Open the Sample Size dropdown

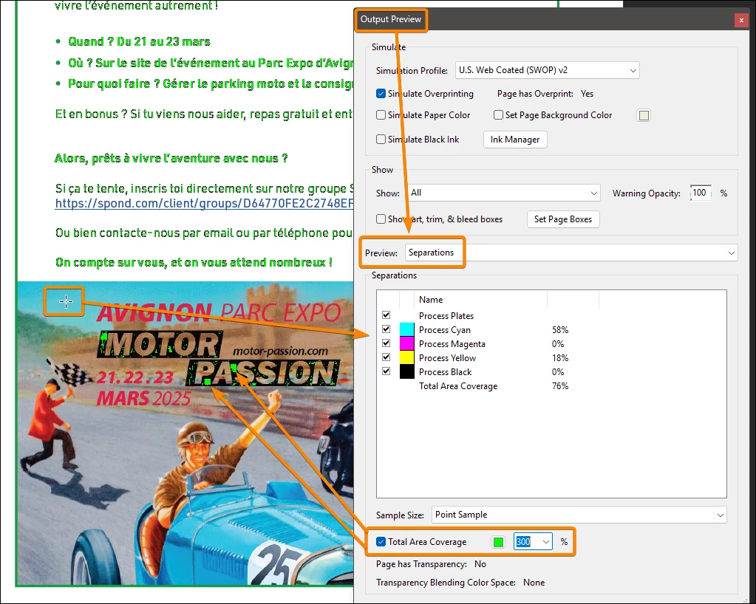click(x=579, y=515)
